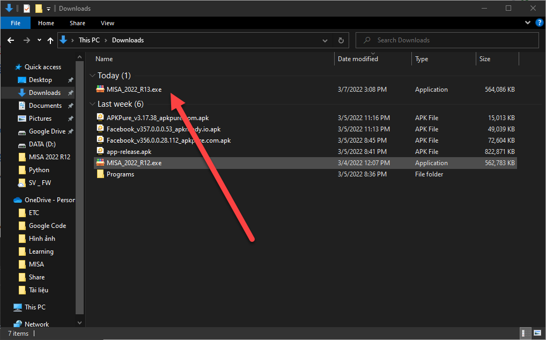Open the blue Help question icon
The height and width of the screenshot is (340, 546).
(x=539, y=23)
